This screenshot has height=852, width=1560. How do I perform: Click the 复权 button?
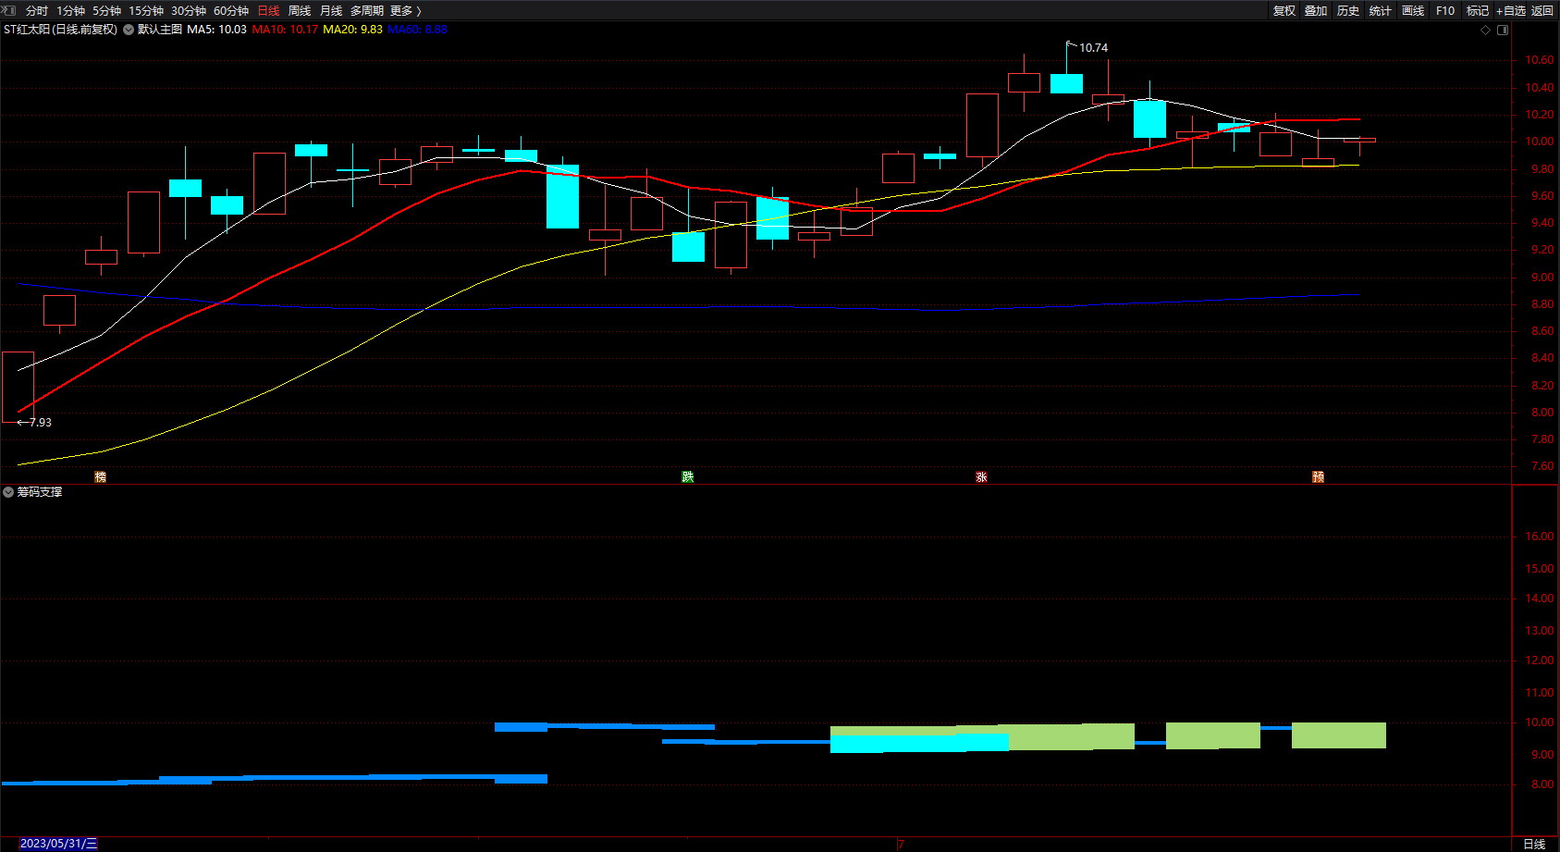pyautogui.click(x=1284, y=11)
